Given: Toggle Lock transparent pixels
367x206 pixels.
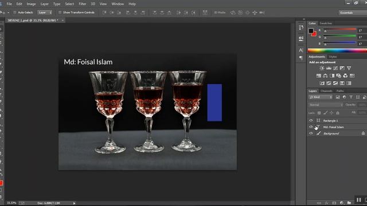Looking at the screenshot, I should click(x=319, y=113).
